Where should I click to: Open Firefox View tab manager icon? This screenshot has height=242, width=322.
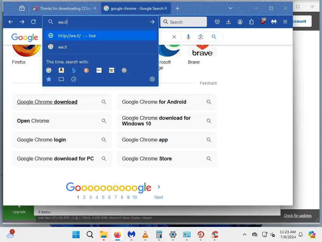pos(22,8)
